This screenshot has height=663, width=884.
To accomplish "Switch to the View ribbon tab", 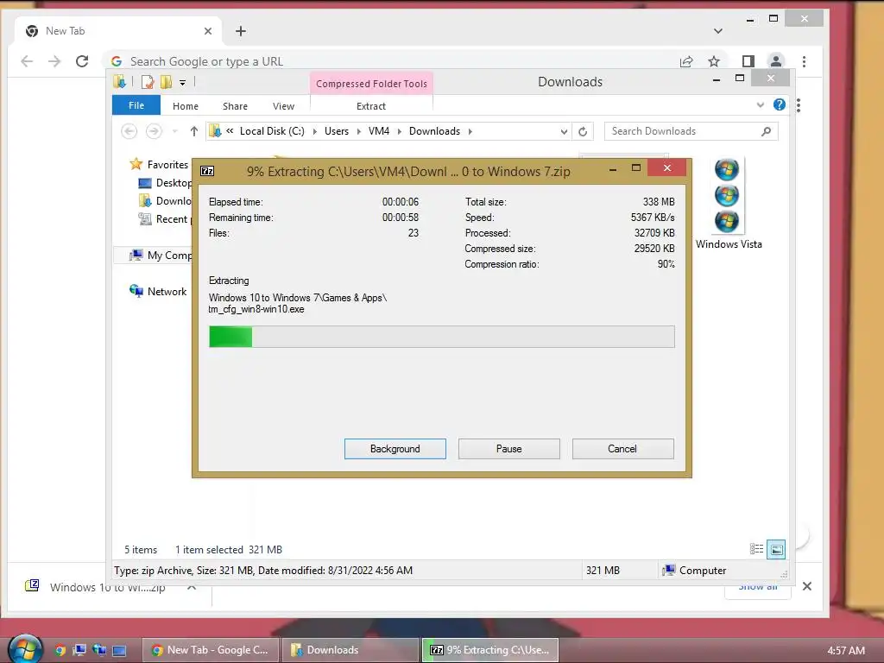I will click(x=283, y=106).
